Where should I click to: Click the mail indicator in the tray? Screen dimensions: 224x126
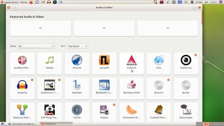point(186,2)
